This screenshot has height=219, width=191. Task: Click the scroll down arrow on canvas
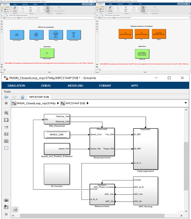point(186,211)
